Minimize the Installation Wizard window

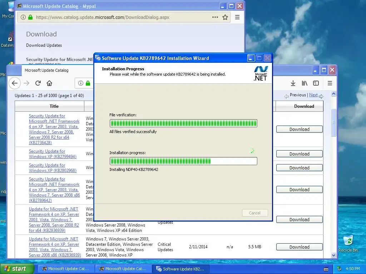[251, 58]
